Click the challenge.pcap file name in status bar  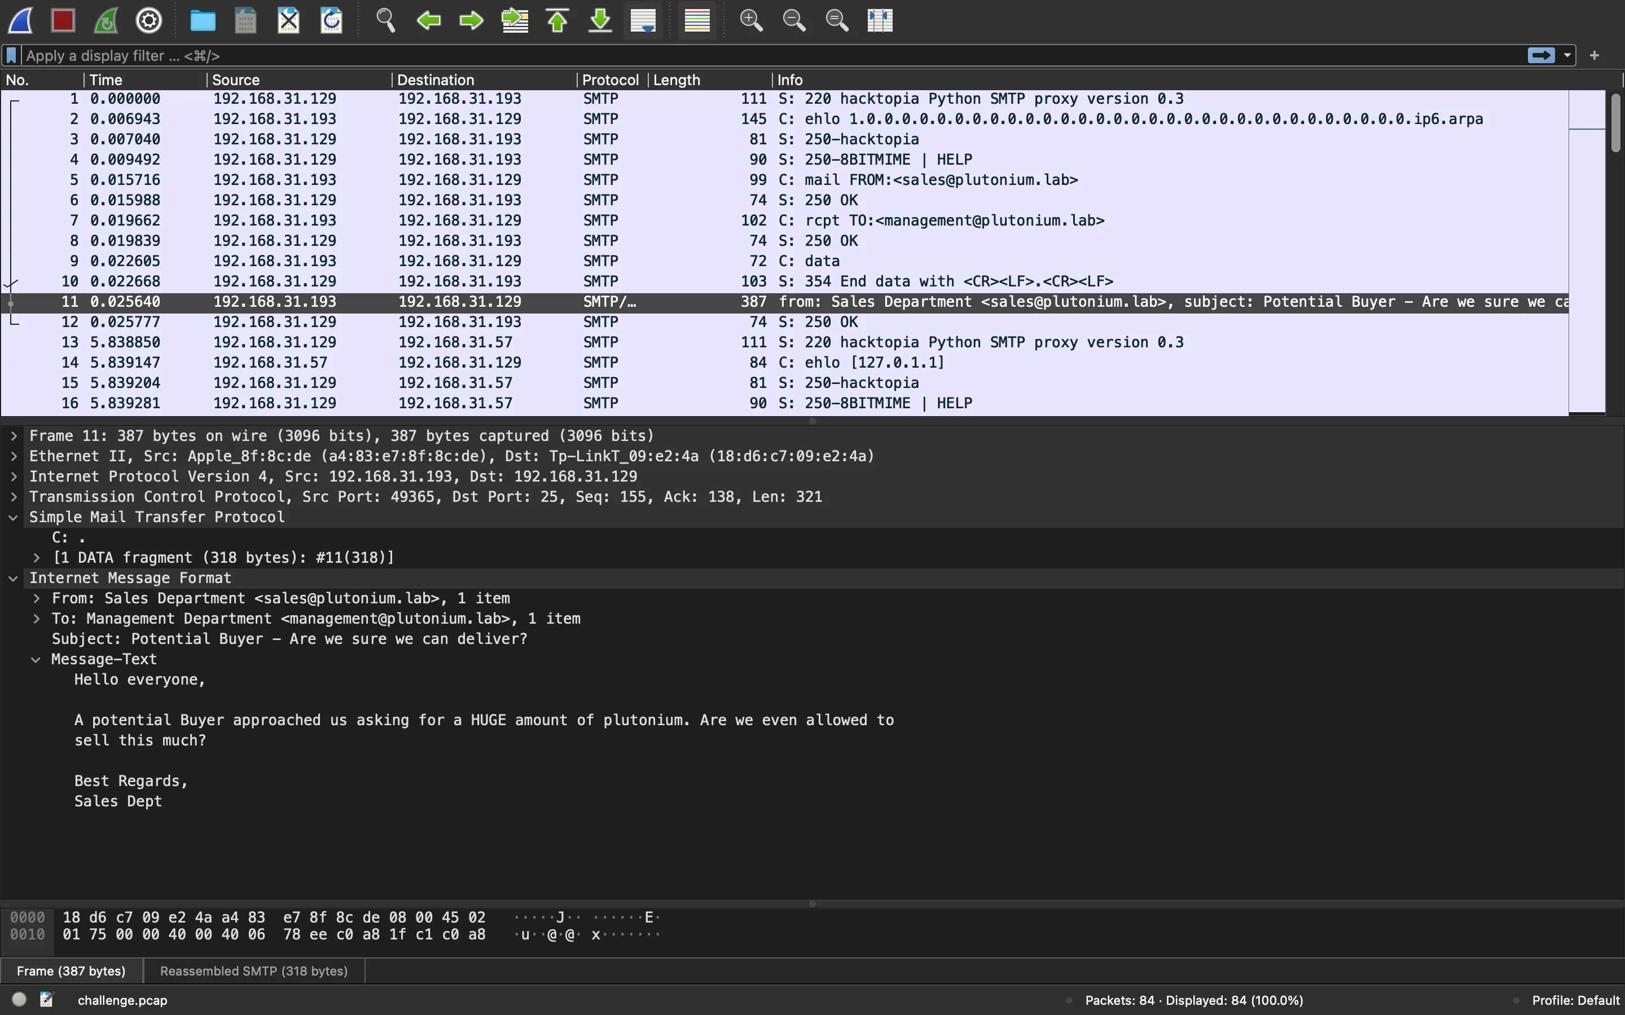pos(122,1000)
